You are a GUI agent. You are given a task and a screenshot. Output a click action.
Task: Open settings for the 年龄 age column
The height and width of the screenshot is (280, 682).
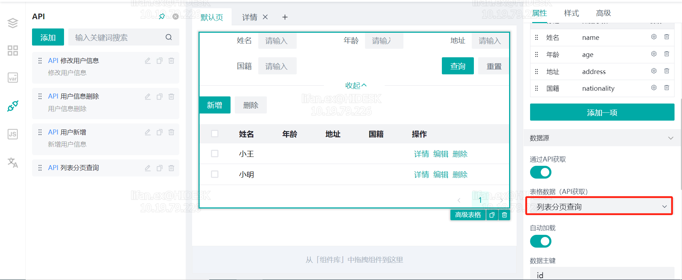click(654, 54)
